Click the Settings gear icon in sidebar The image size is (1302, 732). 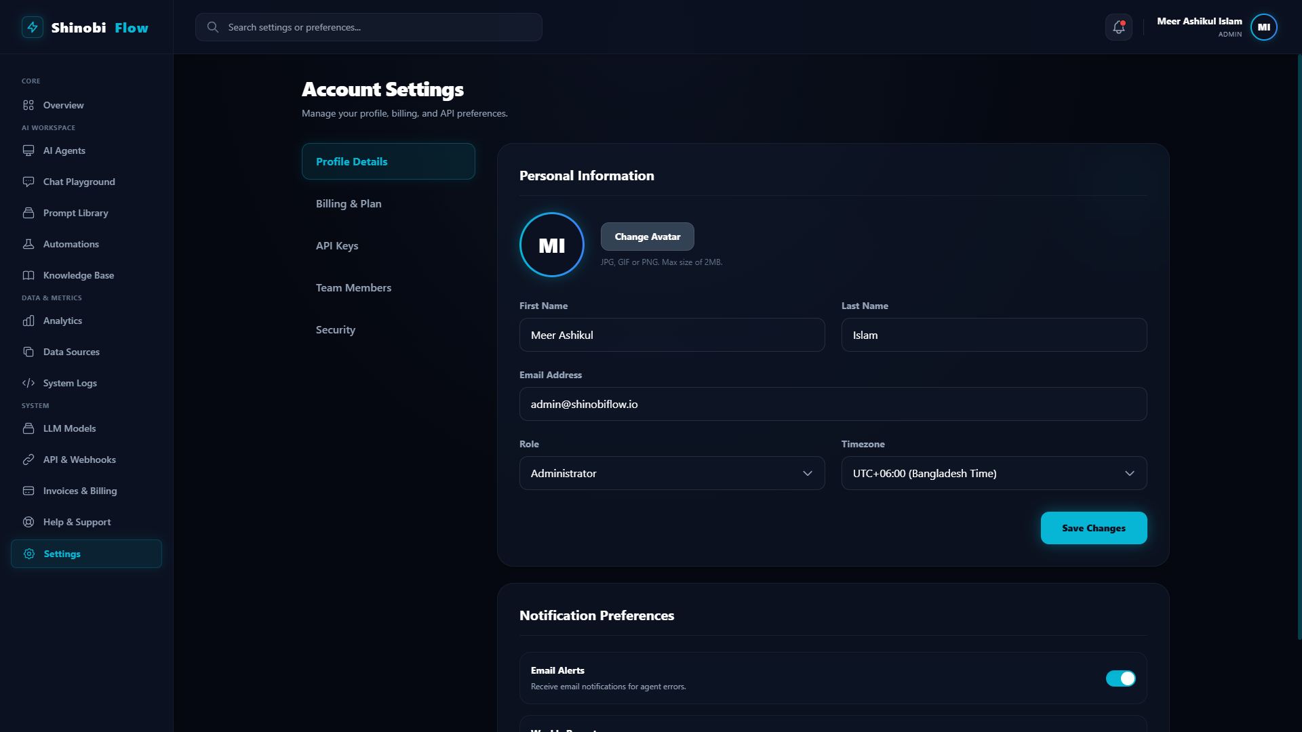[29, 554]
